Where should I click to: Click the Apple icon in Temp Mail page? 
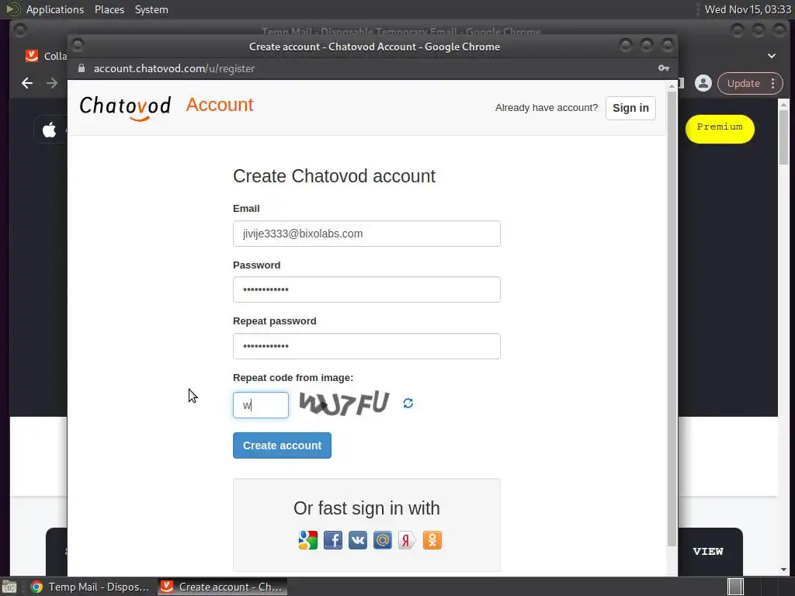coord(49,130)
